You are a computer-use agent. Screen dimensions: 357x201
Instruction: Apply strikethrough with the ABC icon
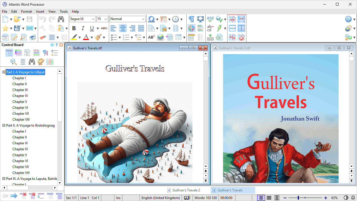(x=104, y=28)
